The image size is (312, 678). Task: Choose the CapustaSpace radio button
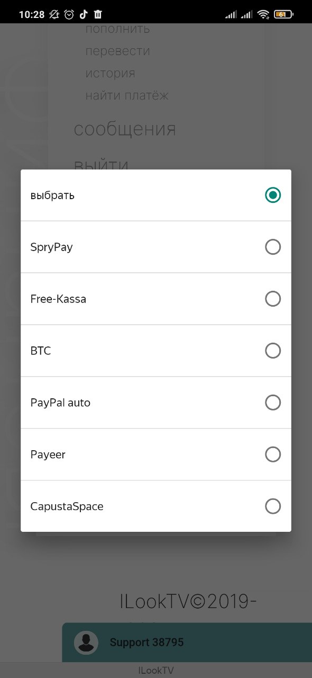click(273, 506)
